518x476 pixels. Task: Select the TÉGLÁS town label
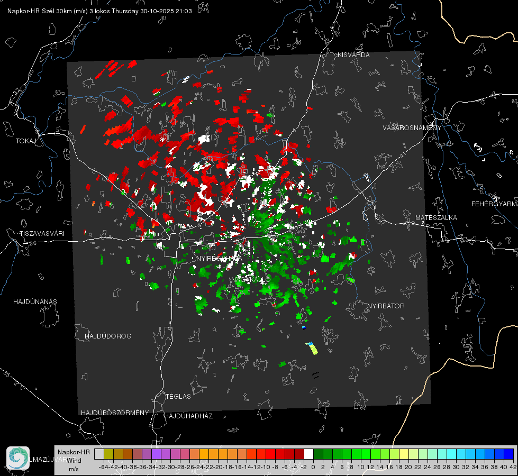click(178, 396)
